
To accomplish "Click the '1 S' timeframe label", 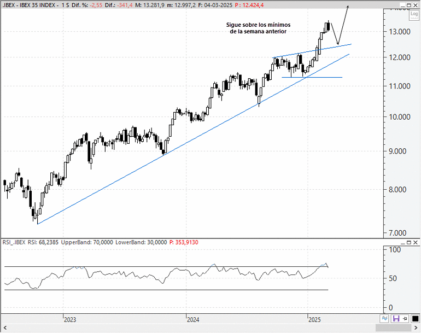I will (x=65, y=5).
